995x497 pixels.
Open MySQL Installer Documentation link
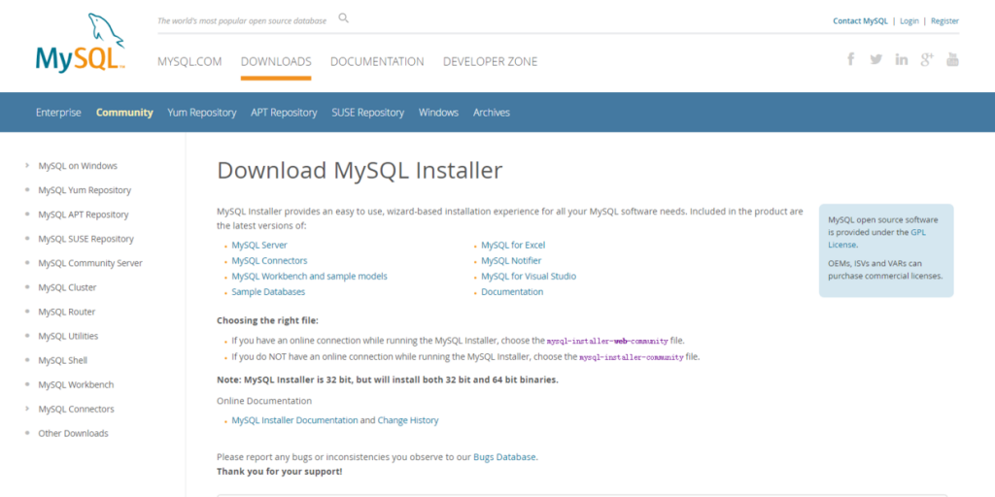[294, 420]
